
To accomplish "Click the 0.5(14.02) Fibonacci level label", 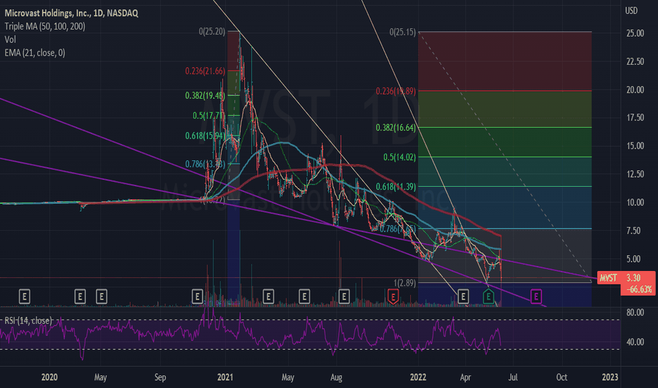I will point(400,157).
